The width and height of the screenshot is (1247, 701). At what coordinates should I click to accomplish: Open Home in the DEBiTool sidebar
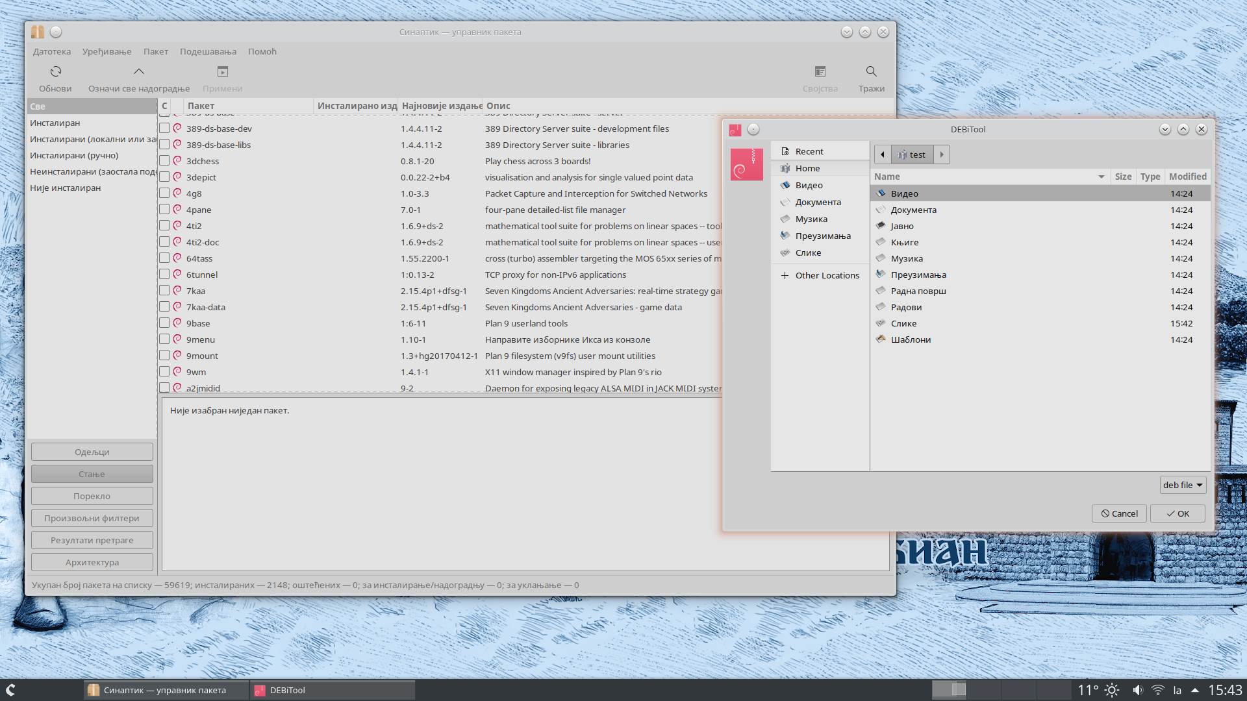[807, 168]
